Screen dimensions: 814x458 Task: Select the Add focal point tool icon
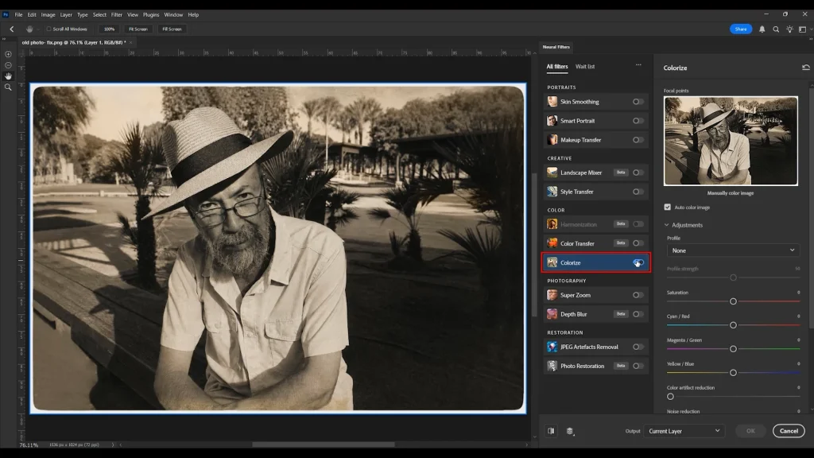coord(8,54)
